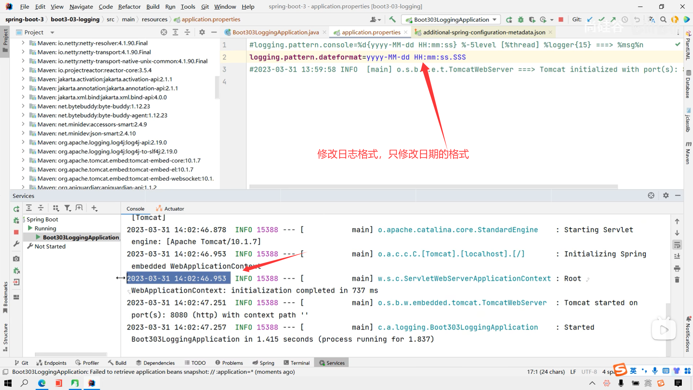Image resolution: width=693 pixels, height=390 pixels.
Task: Switch to Boot303LoggingApplication.java editor tab
Action: (275, 32)
